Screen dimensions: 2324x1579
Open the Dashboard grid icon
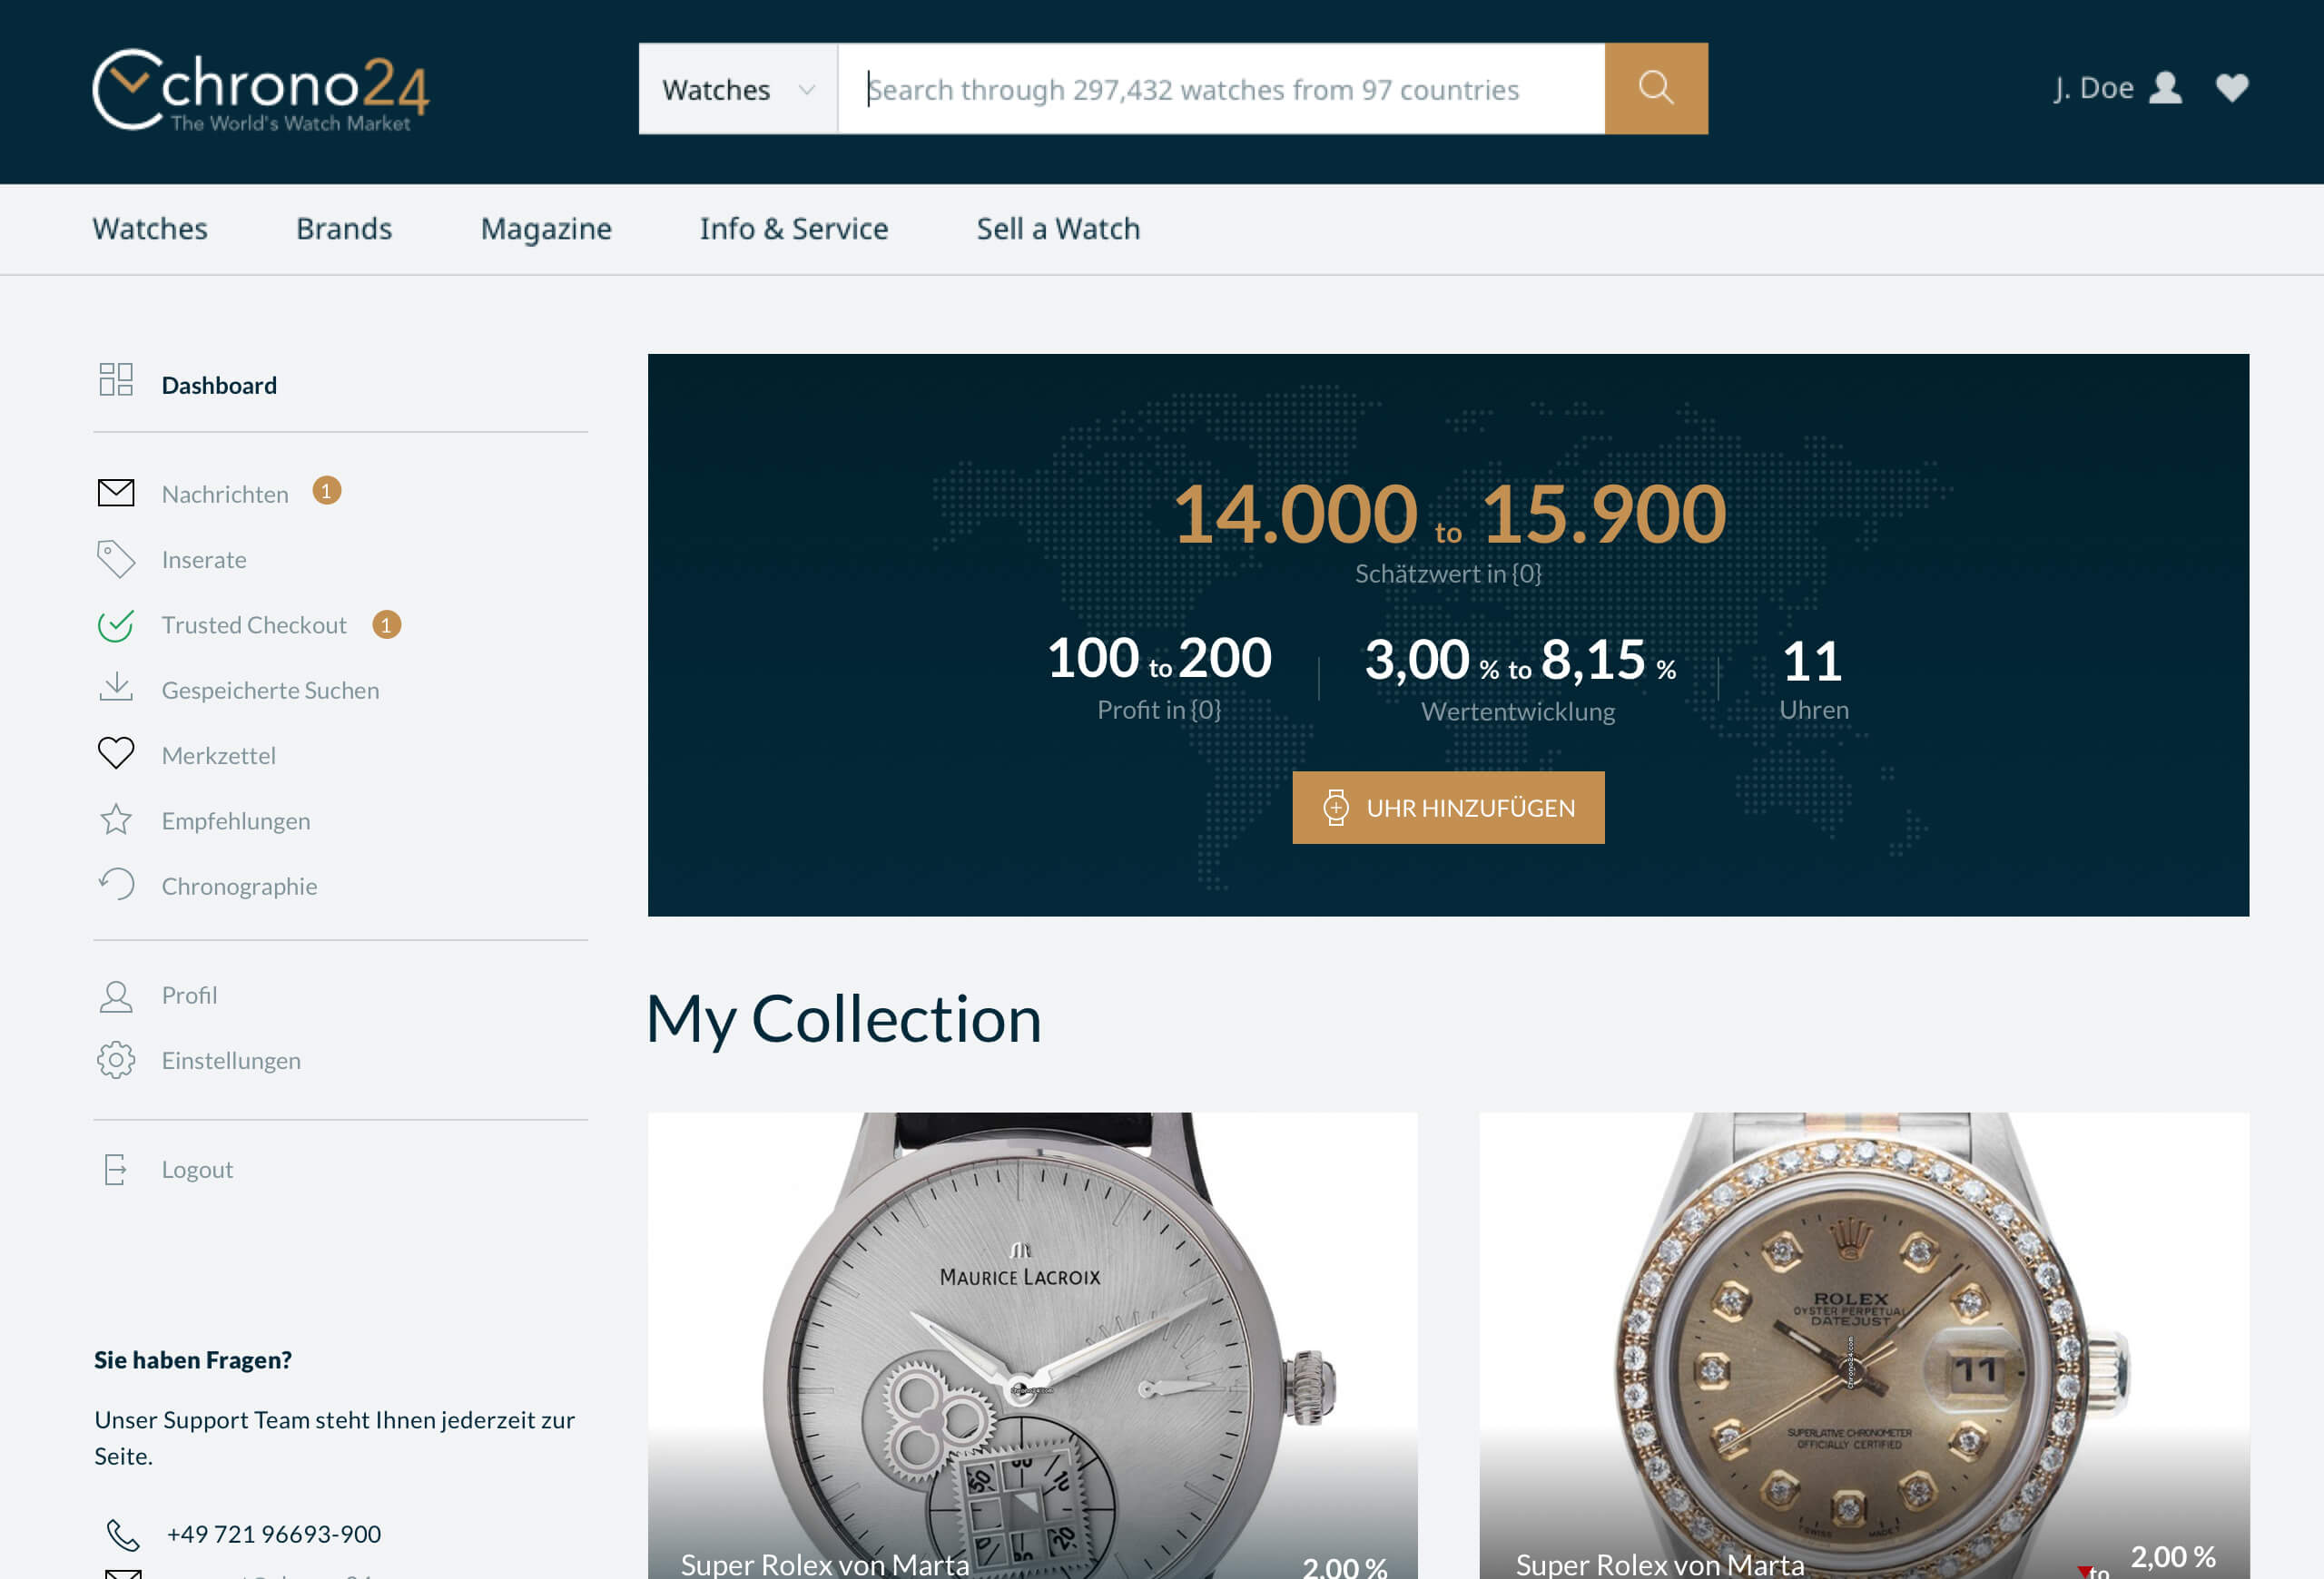point(116,379)
